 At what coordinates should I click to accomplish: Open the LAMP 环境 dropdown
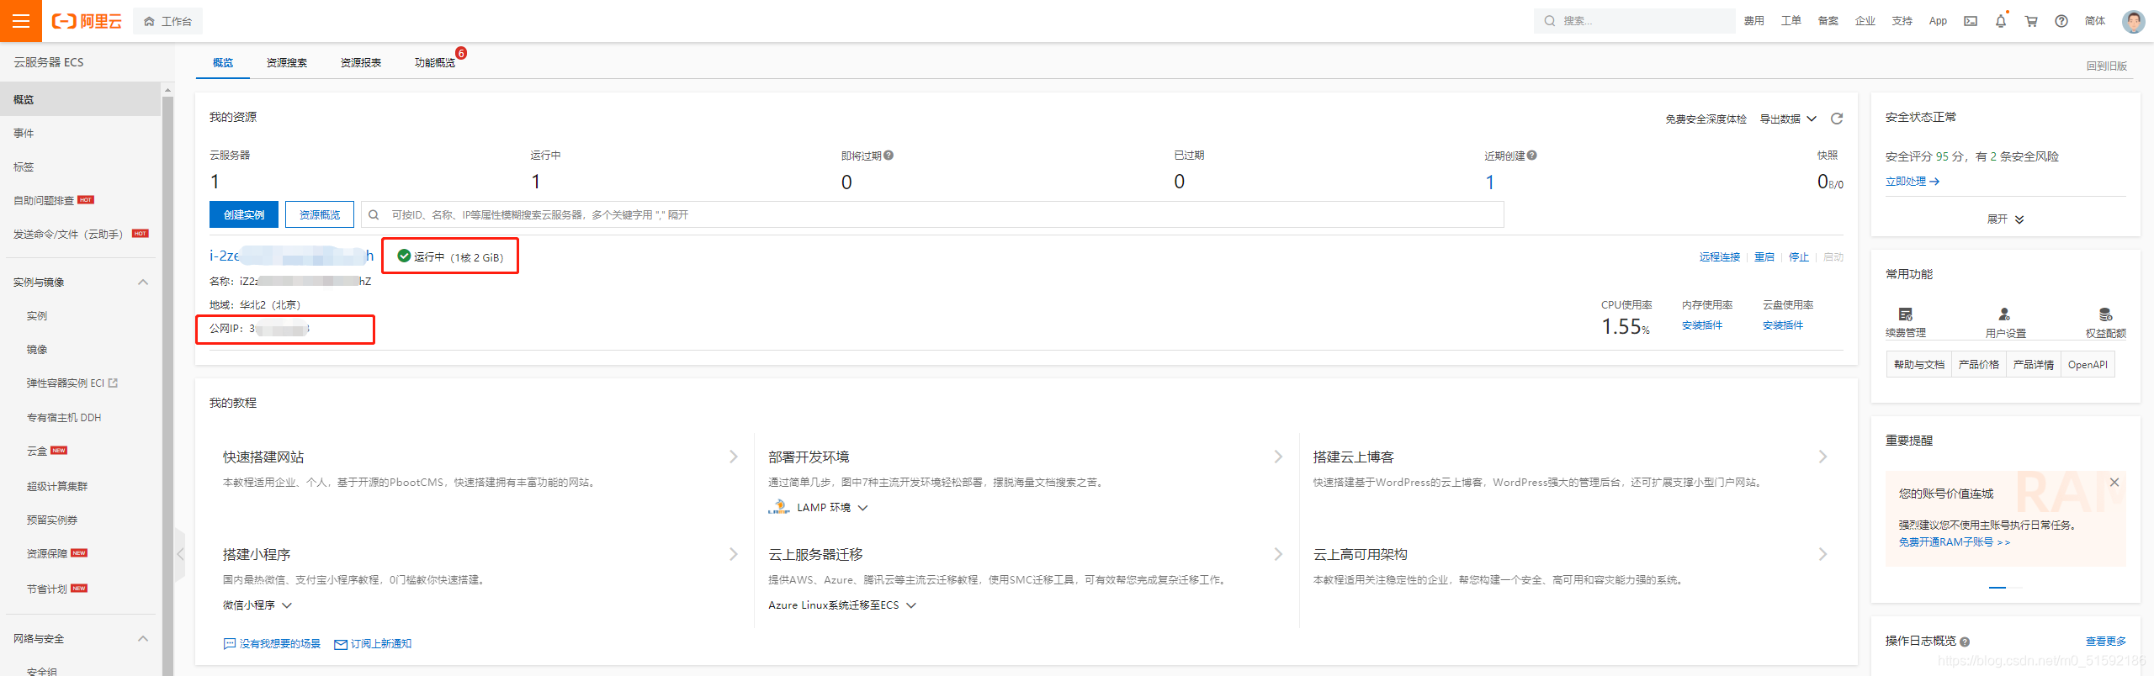point(832,507)
